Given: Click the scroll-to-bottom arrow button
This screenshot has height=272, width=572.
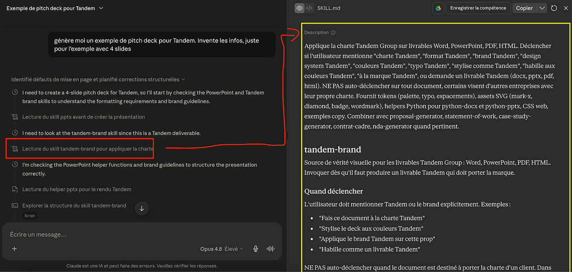Looking at the screenshot, I should (x=142, y=209).
